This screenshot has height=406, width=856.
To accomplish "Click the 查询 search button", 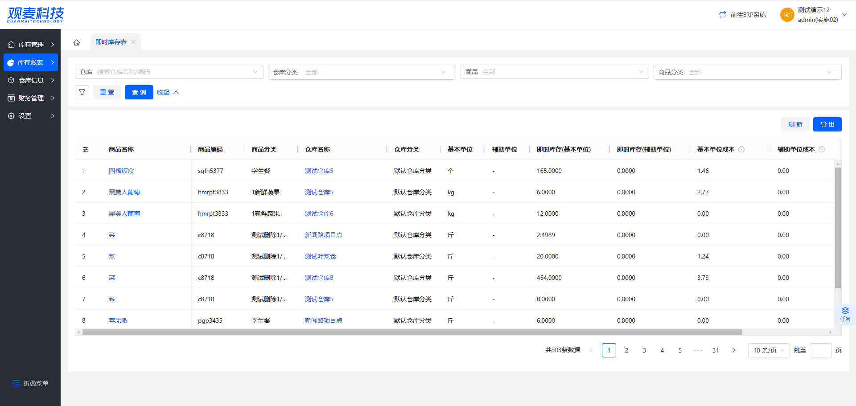I will pos(139,92).
